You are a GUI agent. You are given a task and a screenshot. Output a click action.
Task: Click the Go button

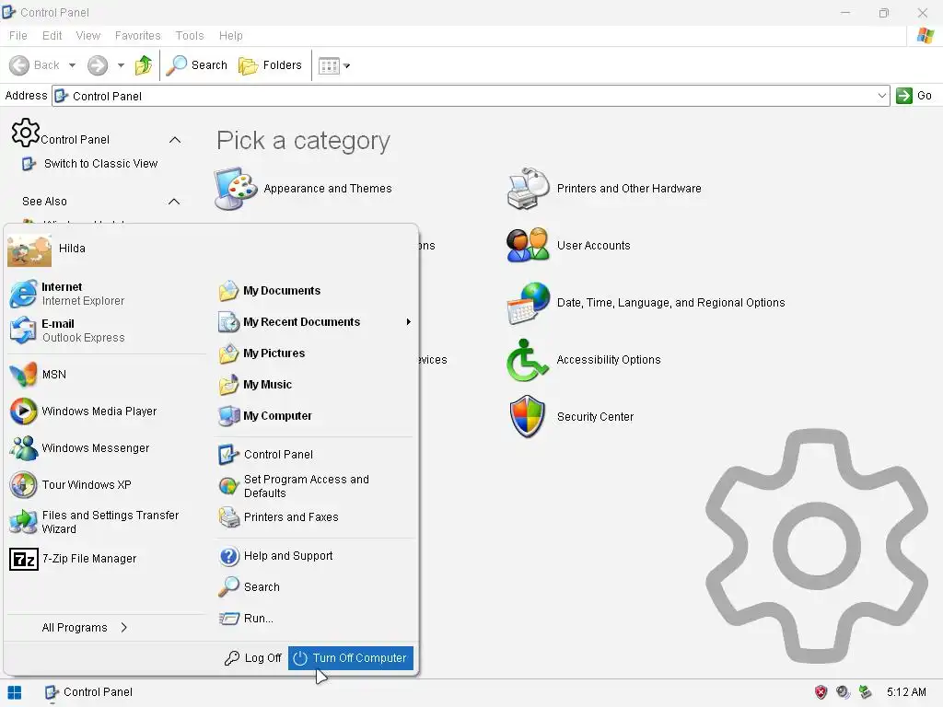[x=914, y=96]
